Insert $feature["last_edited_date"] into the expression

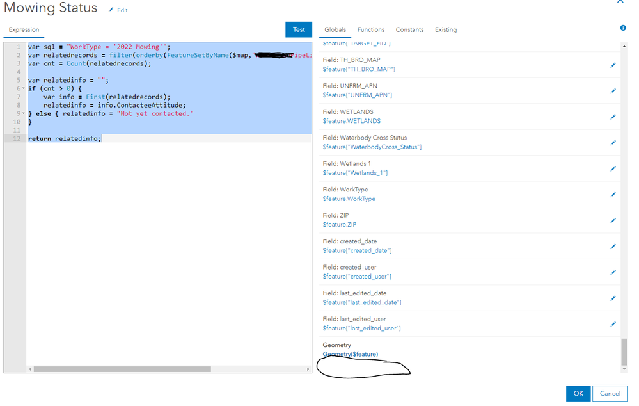(362, 302)
